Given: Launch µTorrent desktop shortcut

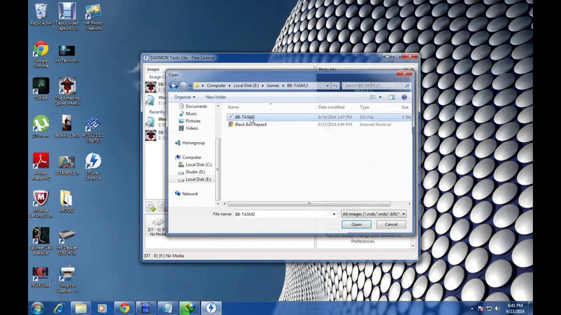Looking at the screenshot, I should pyautogui.click(x=41, y=127).
